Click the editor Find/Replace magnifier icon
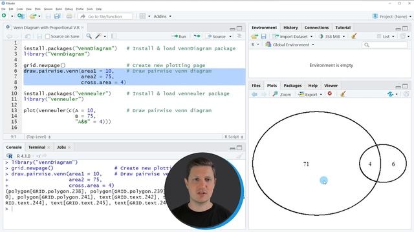414x232 pixels. point(89,36)
